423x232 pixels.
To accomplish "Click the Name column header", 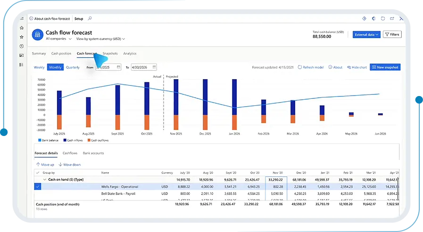I will pyautogui.click(x=105, y=173).
